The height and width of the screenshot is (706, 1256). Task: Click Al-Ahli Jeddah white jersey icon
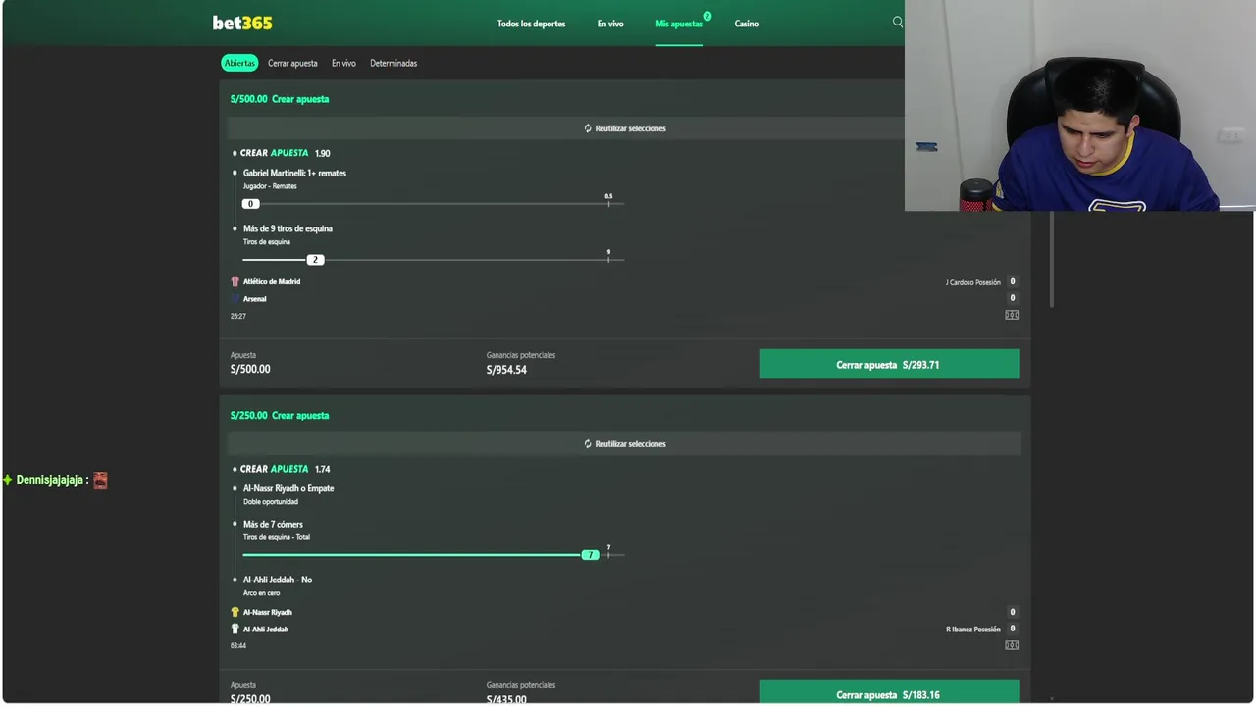point(235,629)
